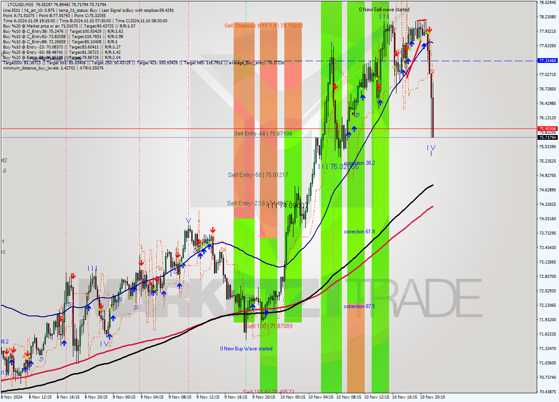Click the LTCUSD,M15 symbol title

pyautogui.click(x=20, y=4)
